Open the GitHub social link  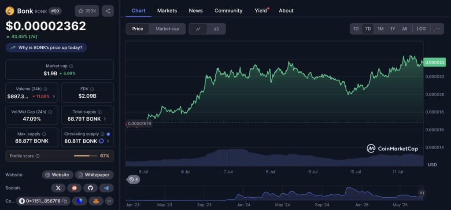[x=90, y=188]
